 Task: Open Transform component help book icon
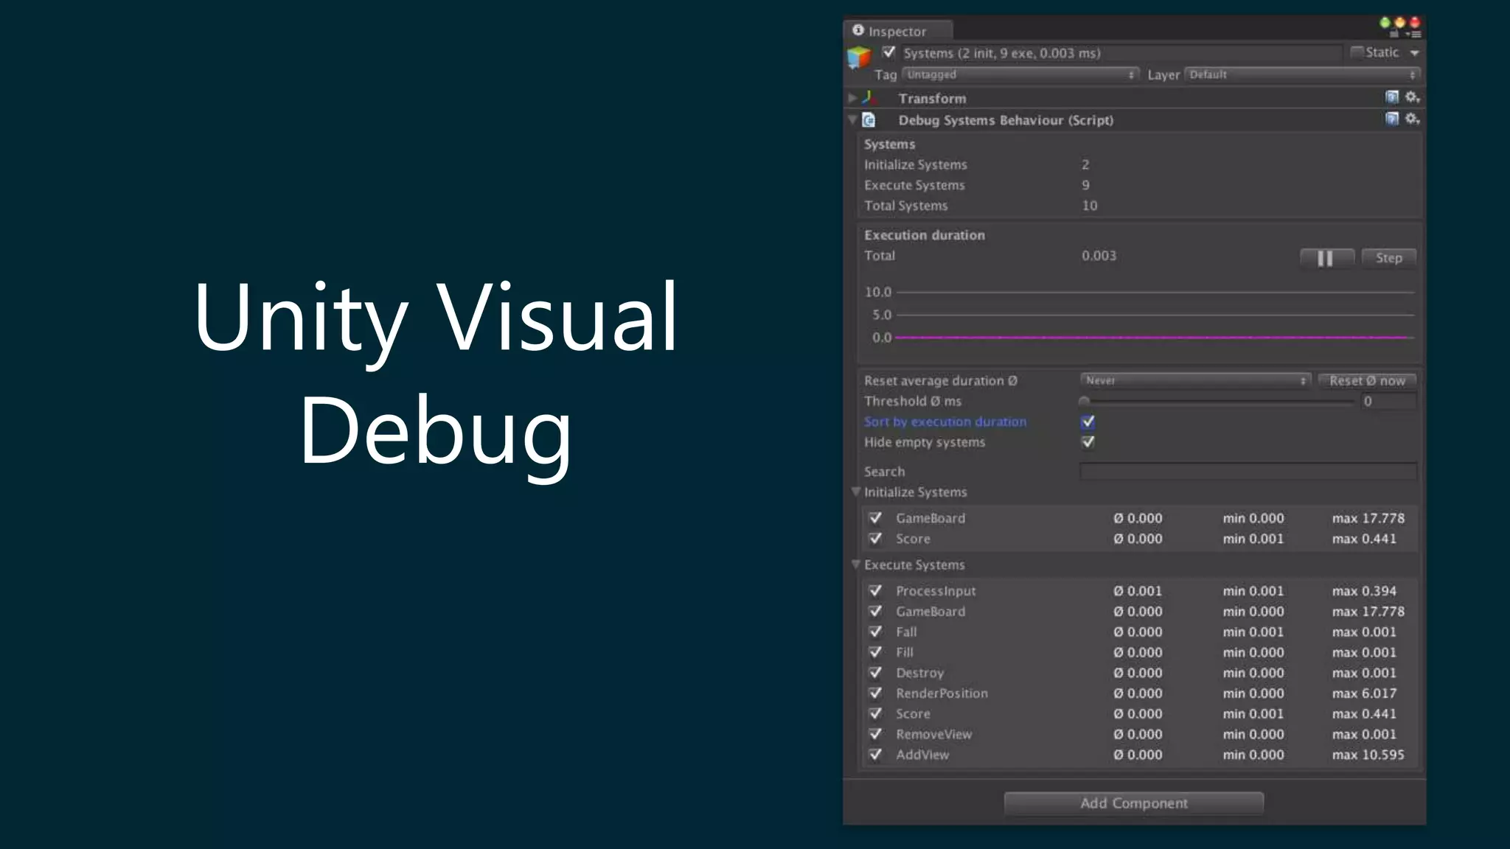pos(1392,97)
